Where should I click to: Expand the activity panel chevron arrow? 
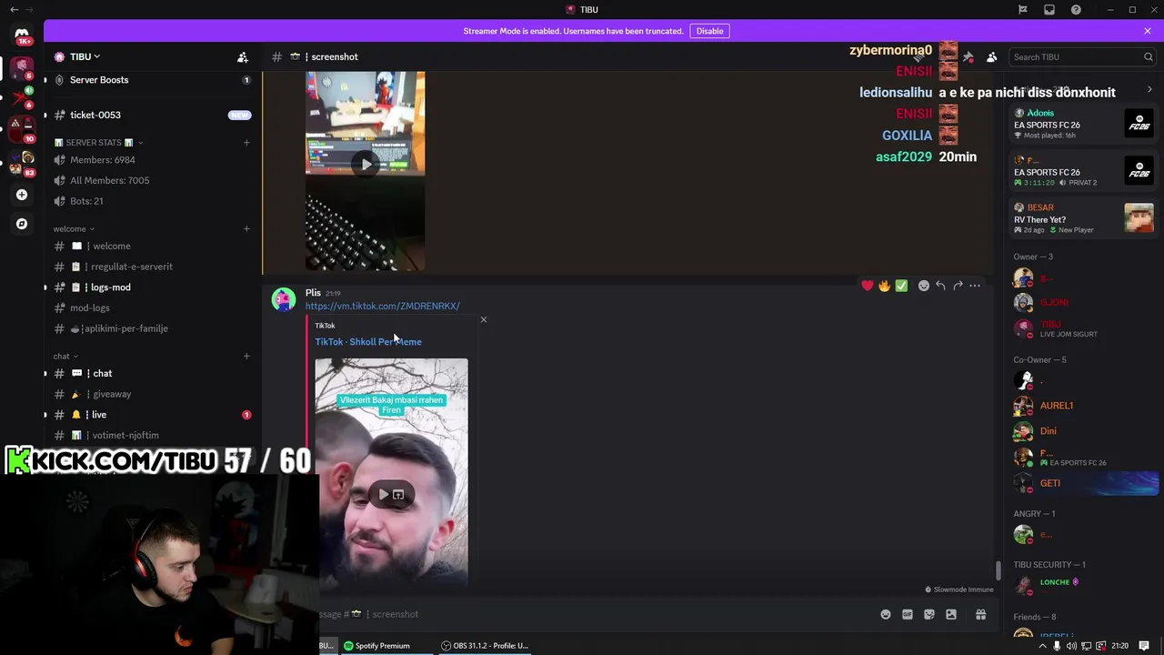click(1149, 90)
